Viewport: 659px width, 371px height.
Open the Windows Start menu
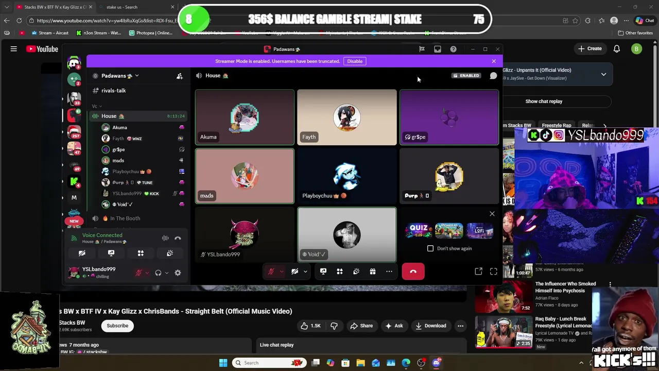pyautogui.click(x=223, y=363)
